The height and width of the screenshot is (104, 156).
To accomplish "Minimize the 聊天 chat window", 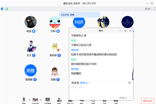I will coord(120,31).
